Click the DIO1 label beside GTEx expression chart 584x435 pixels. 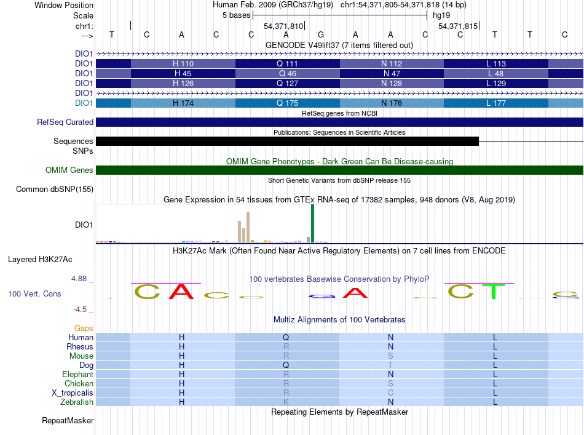pos(84,225)
